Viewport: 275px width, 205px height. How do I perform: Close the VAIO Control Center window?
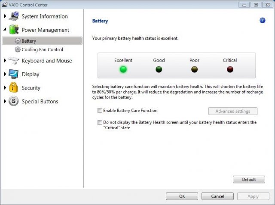268,5
